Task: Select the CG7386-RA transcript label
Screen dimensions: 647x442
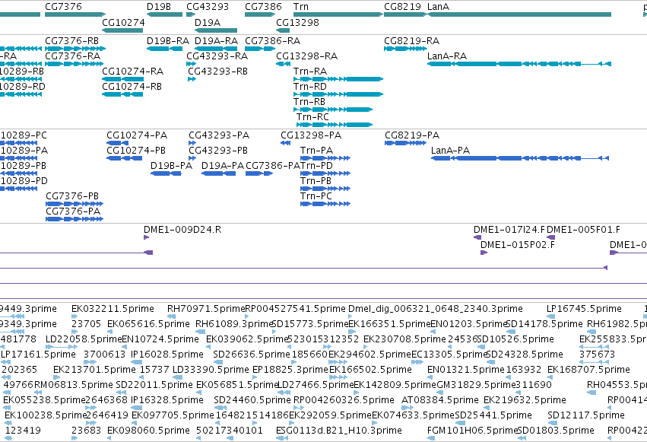Action: (x=272, y=41)
